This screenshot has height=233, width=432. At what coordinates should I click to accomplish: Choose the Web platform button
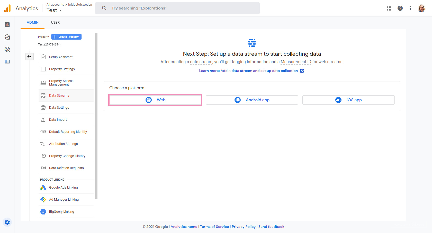tap(155, 100)
